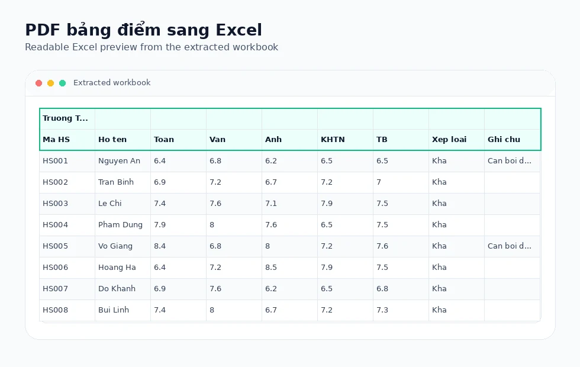The height and width of the screenshot is (367, 580).
Task: Select the name 'Le Chi'
Action: [110, 204]
